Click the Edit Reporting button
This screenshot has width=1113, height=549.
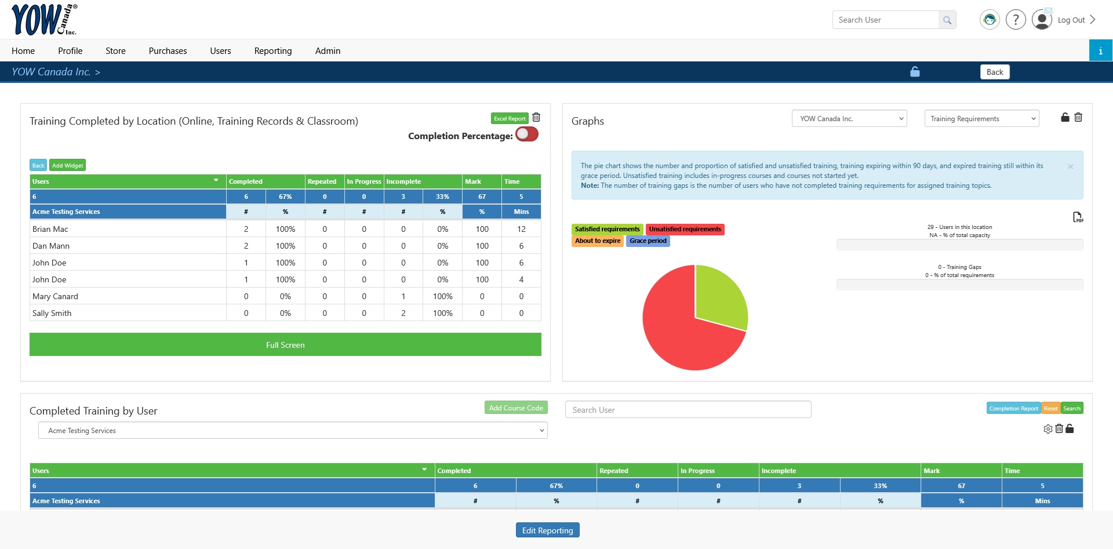(547, 530)
